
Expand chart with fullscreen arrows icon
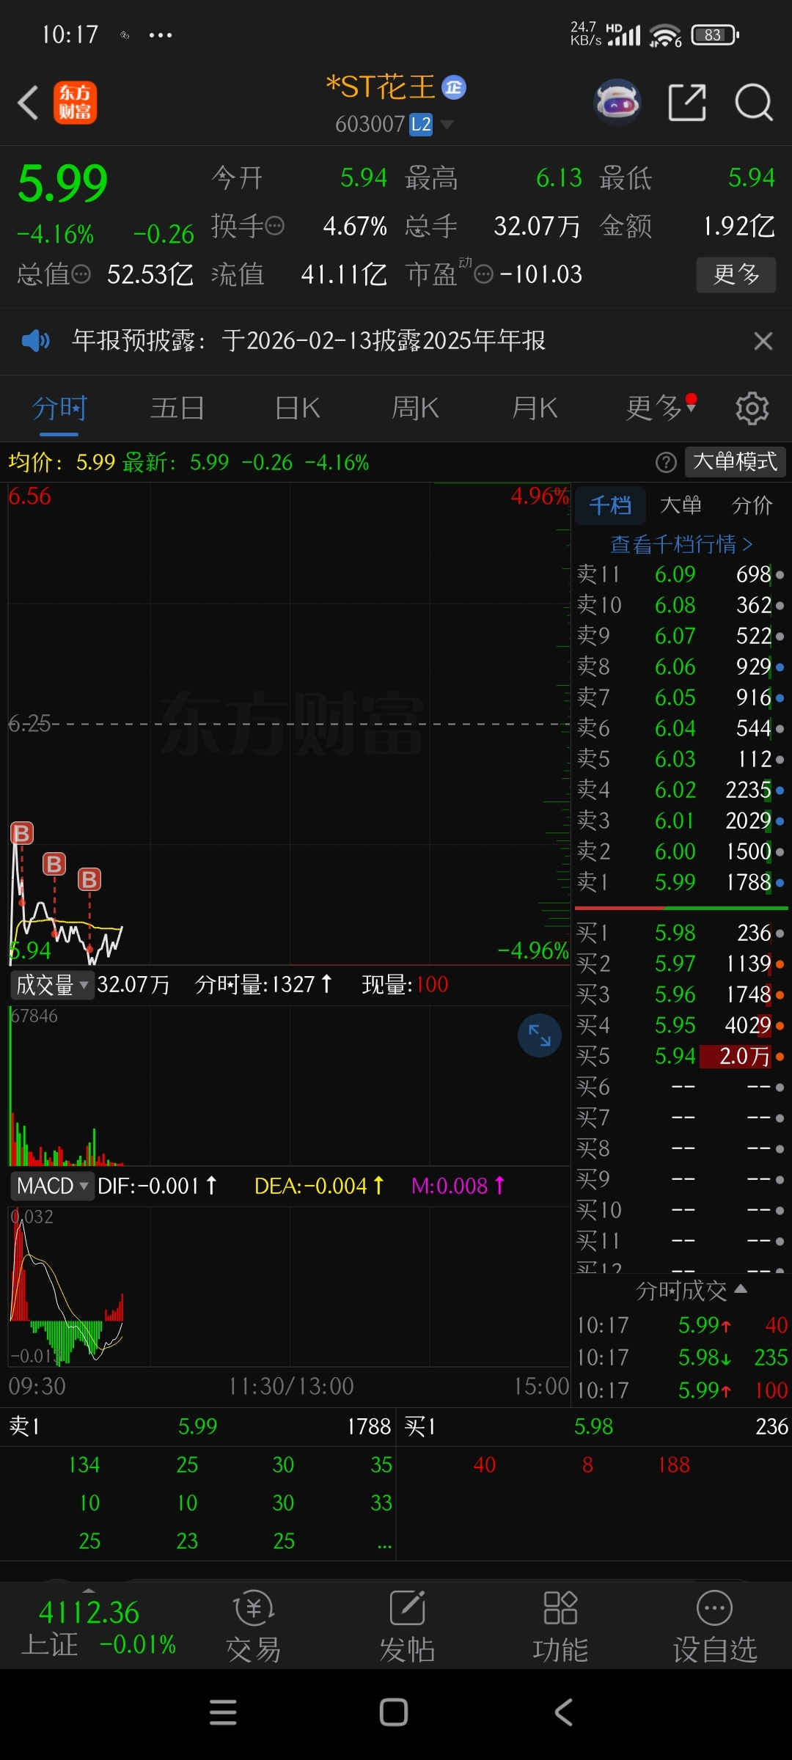[x=540, y=1035]
